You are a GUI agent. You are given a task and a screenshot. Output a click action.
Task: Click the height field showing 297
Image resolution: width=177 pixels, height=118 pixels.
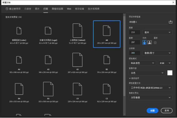click(135, 42)
